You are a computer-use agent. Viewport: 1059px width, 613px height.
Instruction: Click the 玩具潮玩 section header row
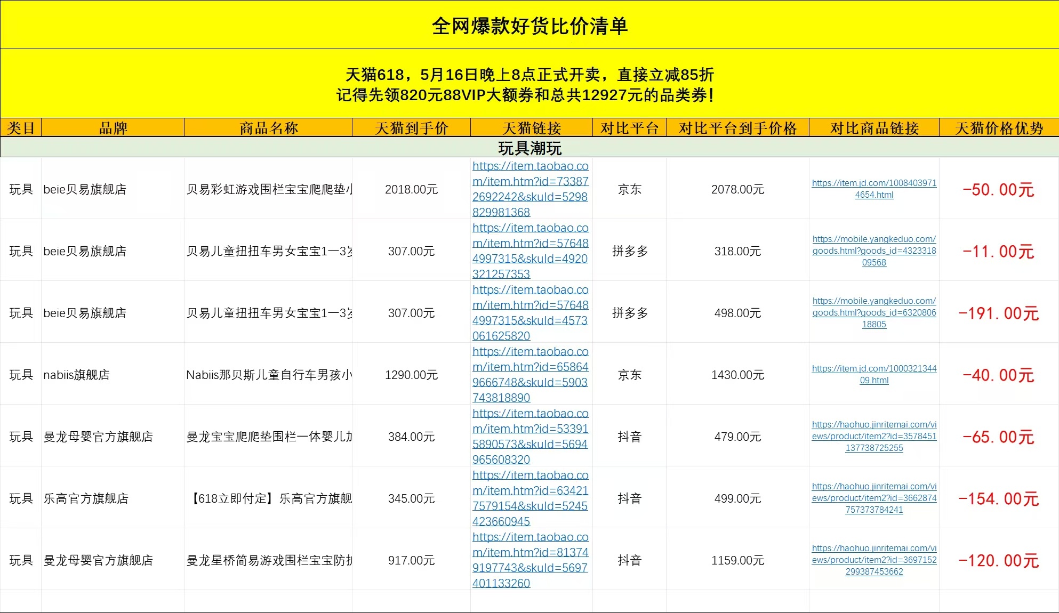tap(529, 148)
